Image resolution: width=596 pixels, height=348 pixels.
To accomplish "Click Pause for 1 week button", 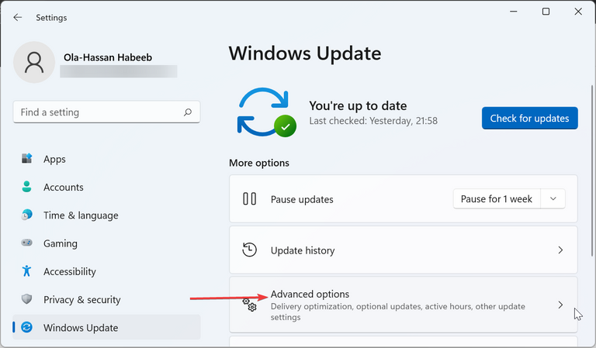I will [497, 199].
